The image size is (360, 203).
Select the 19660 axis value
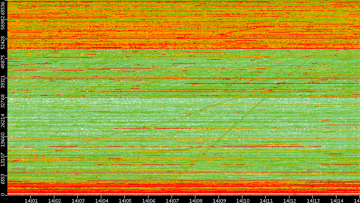click(2, 141)
